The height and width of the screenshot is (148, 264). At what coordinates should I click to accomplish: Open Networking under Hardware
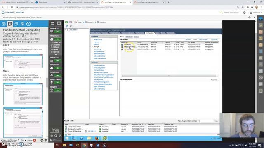tap(97, 49)
